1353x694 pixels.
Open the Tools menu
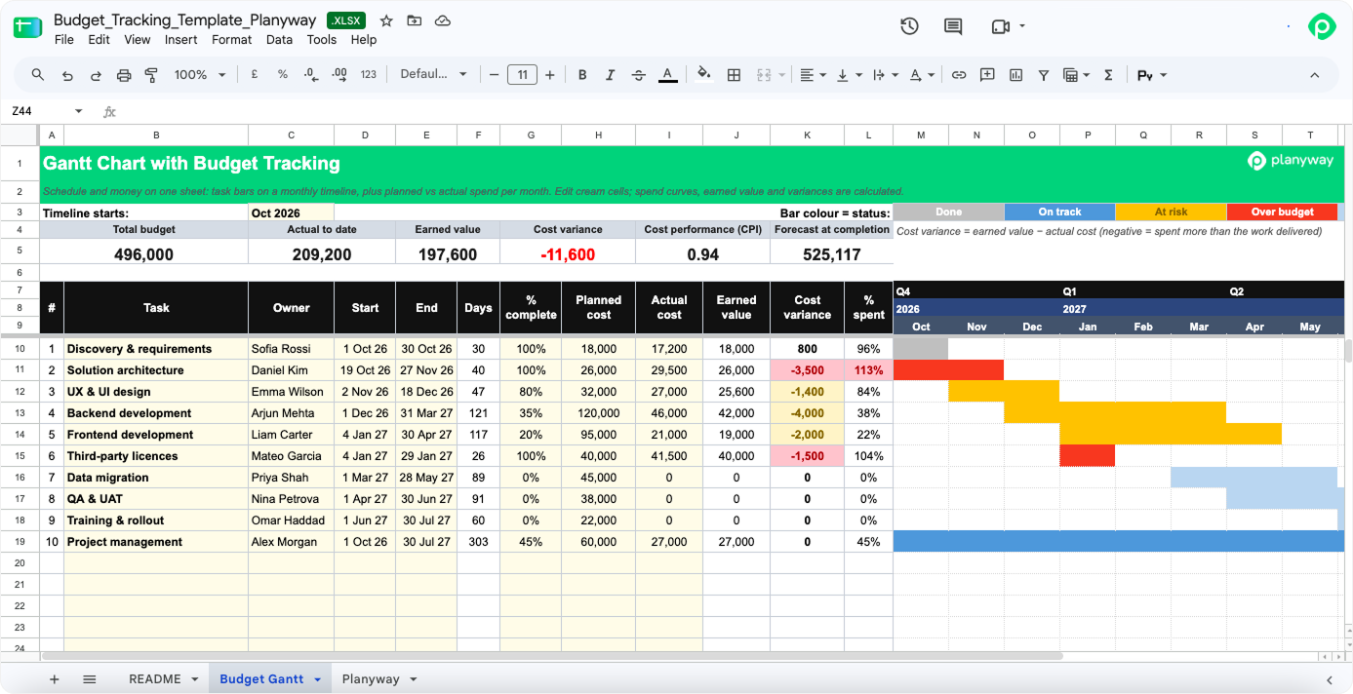pyautogui.click(x=322, y=40)
